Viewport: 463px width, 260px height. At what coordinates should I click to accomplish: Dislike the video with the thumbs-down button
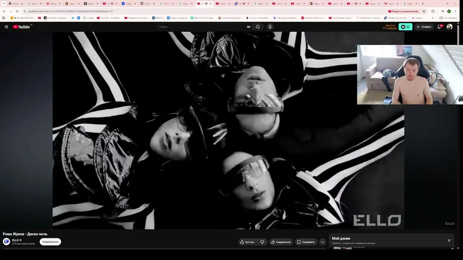262,242
